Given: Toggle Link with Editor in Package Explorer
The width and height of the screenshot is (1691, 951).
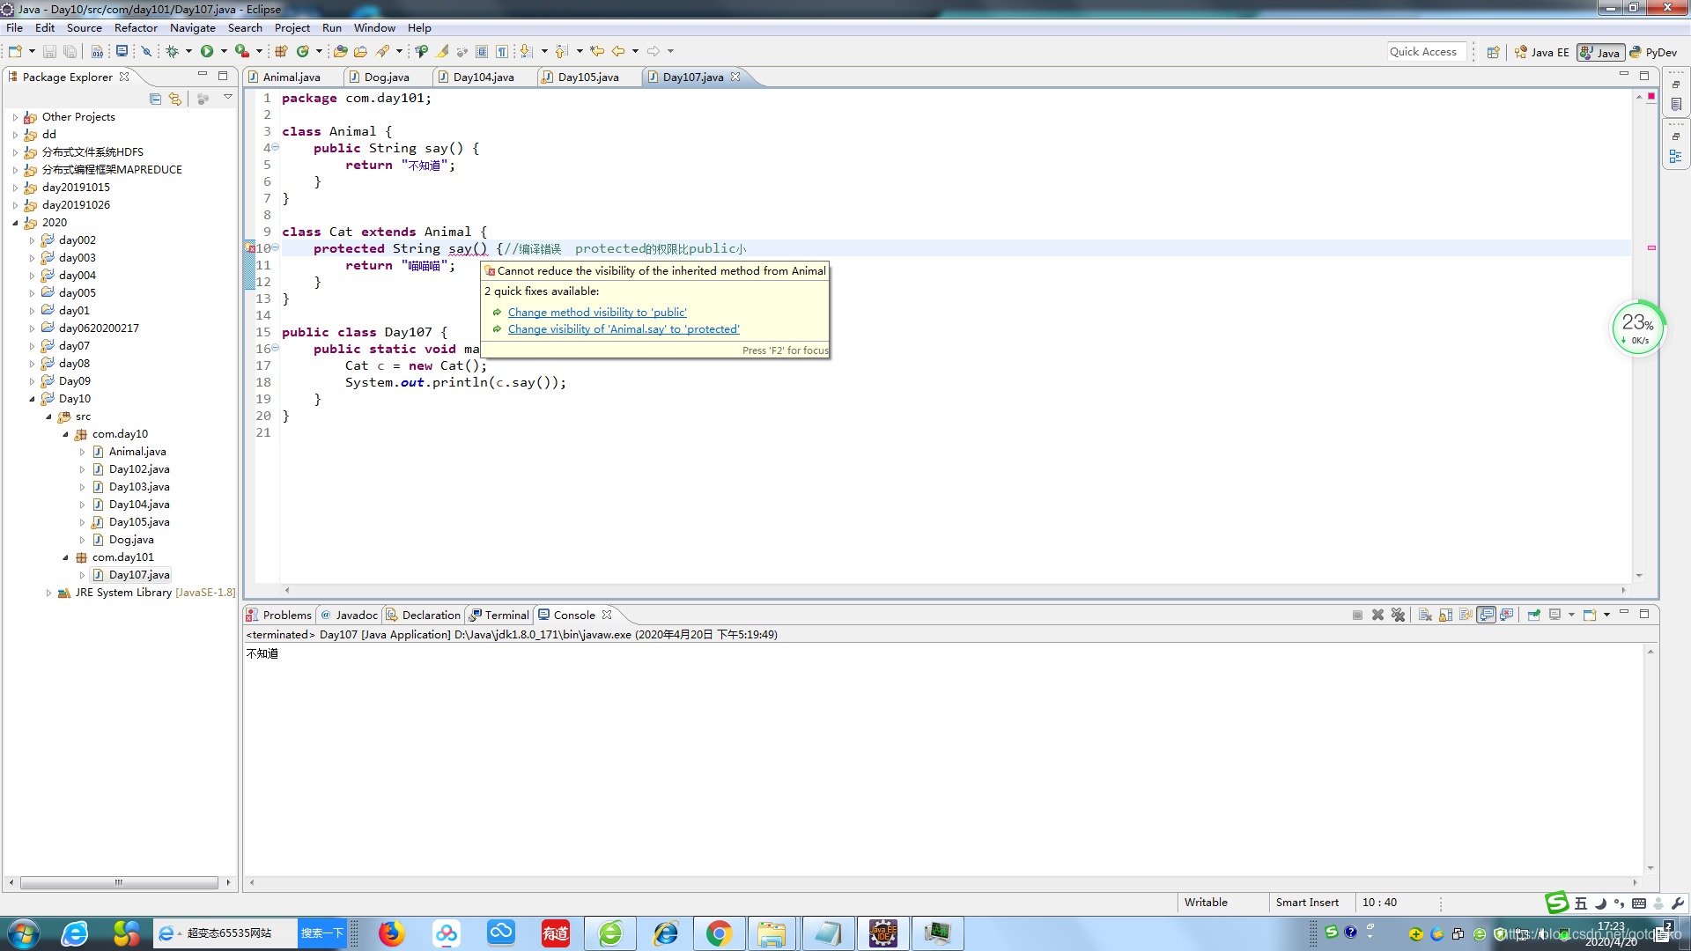Looking at the screenshot, I should (175, 99).
